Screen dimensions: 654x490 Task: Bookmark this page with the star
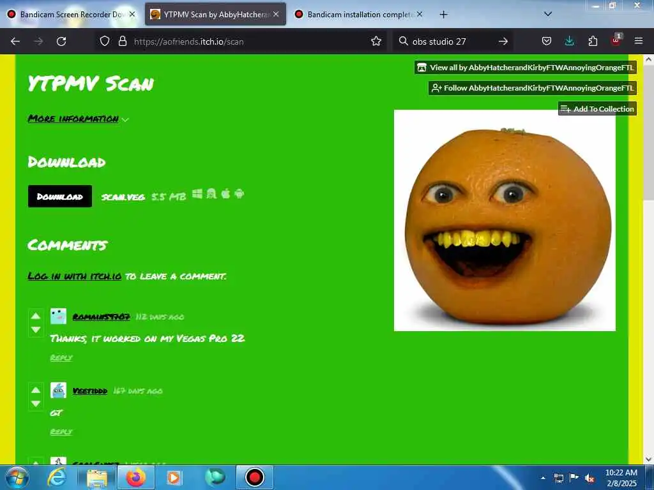pyautogui.click(x=376, y=41)
